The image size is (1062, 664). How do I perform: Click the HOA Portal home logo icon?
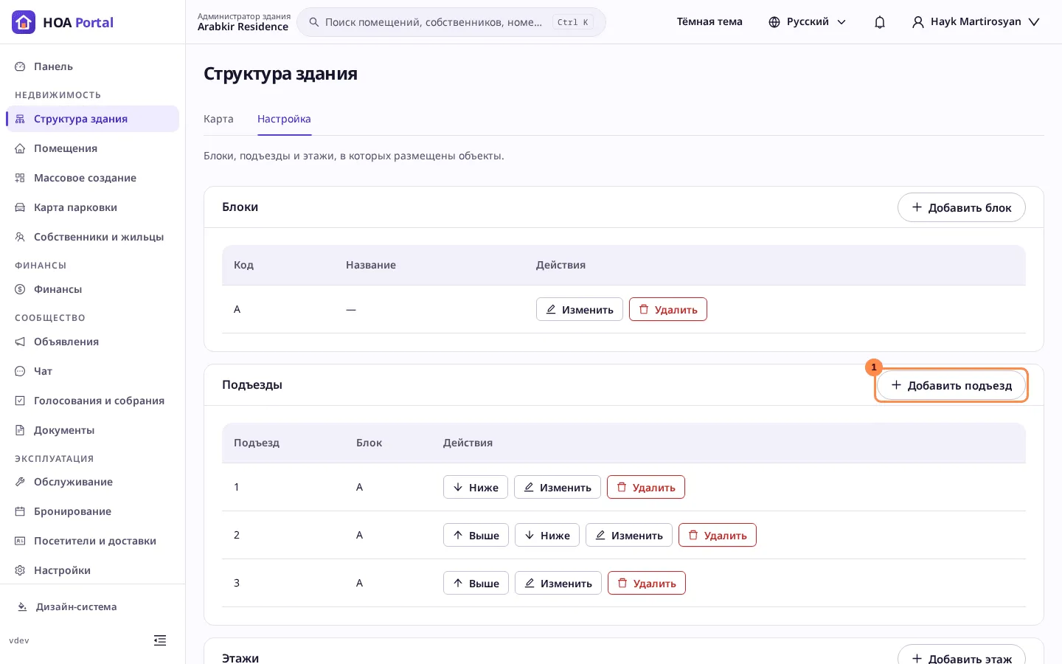pyautogui.click(x=24, y=22)
